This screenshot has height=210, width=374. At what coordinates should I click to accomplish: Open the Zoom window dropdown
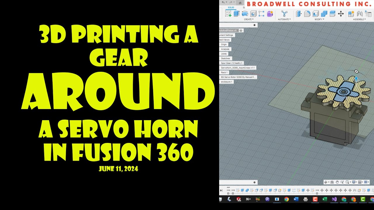350,182
